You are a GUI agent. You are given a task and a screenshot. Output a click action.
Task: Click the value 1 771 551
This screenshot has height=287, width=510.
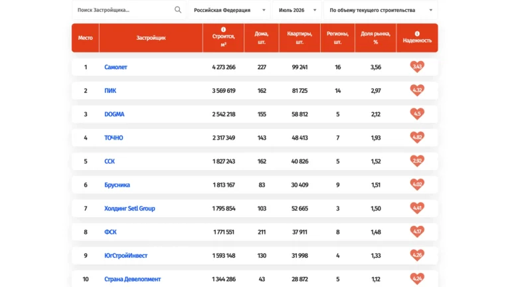click(224, 232)
